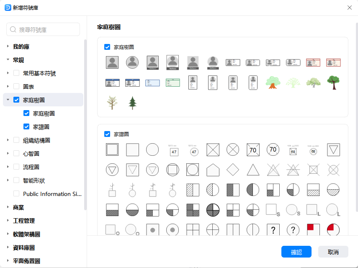Viewport: 358px width, 268px height.
Task: Click the 確認 button
Action: coord(296,252)
